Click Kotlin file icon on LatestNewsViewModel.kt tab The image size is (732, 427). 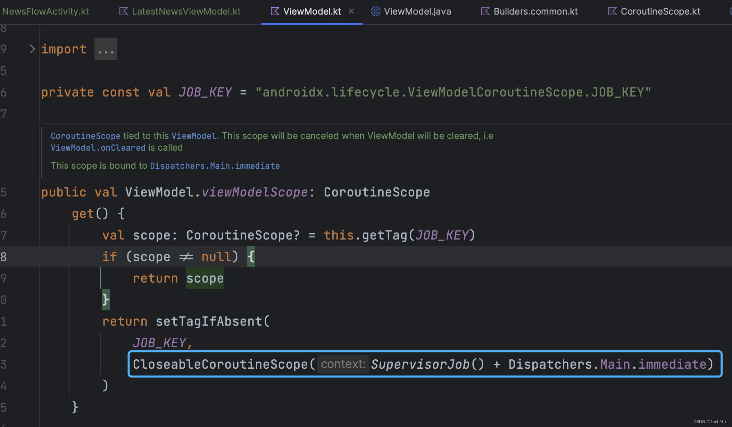[x=124, y=11]
